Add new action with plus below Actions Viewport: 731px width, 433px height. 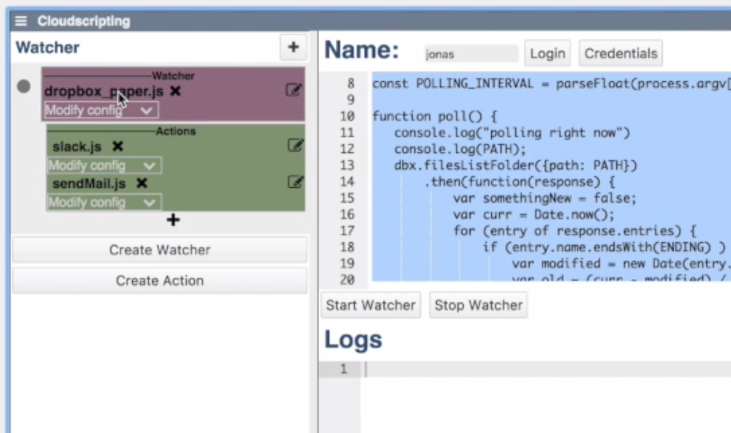click(x=173, y=220)
